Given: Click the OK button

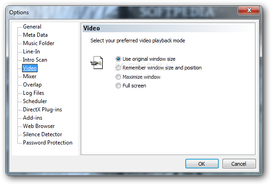Looking at the screenshot, I should point(202,163).
